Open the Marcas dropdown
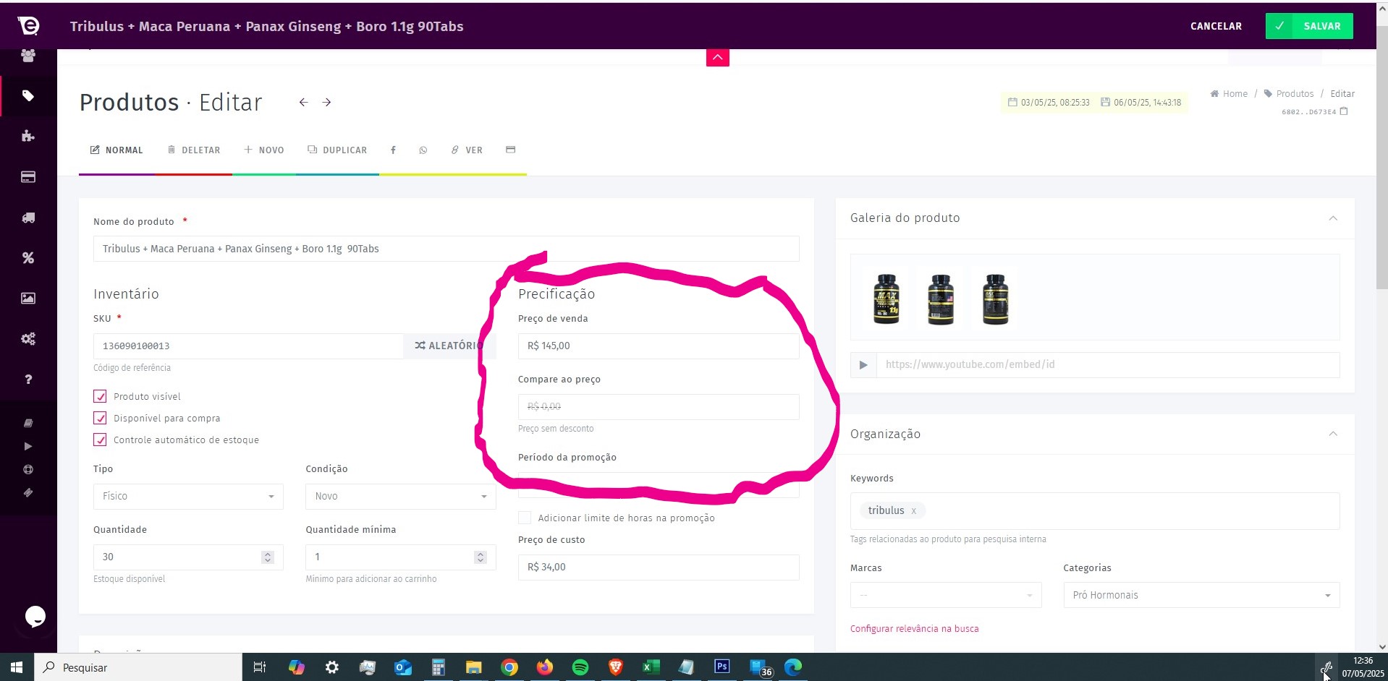This screenshot has height=681, width=1388. [946, 595]
